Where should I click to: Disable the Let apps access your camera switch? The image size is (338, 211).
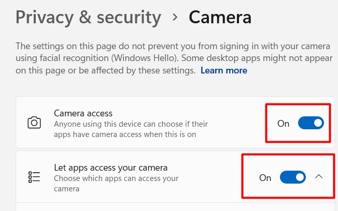[292, 177]
